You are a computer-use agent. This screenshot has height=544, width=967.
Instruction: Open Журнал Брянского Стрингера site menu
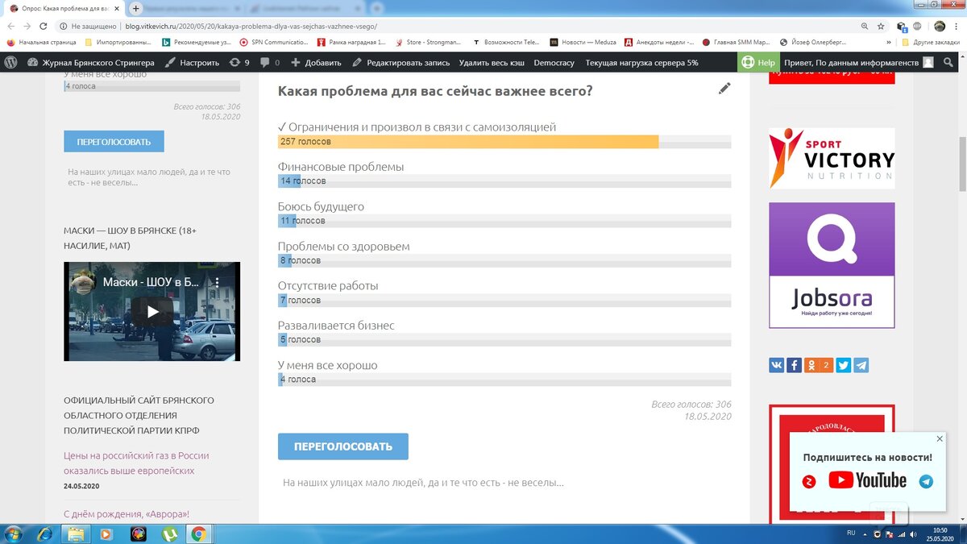pos(89,62)
